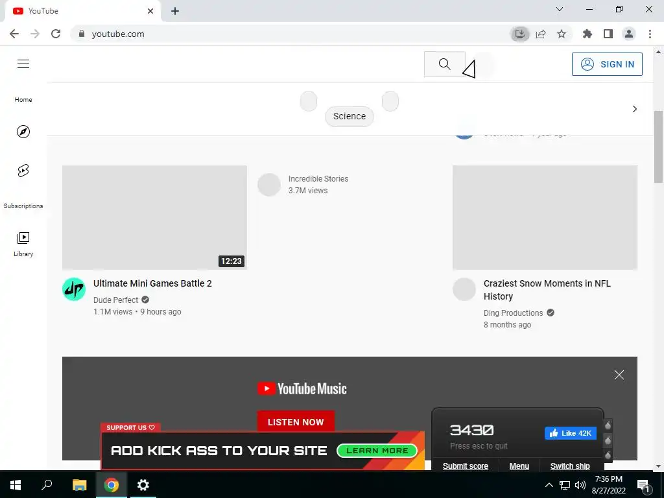Open the volume speaker icon in tray
Viewport: 664px width, 498px height.
[580, 485]
